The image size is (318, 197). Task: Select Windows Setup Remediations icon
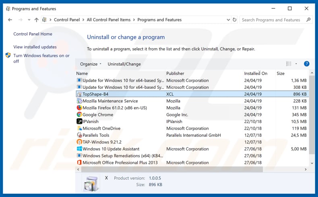tap(79, 156)
